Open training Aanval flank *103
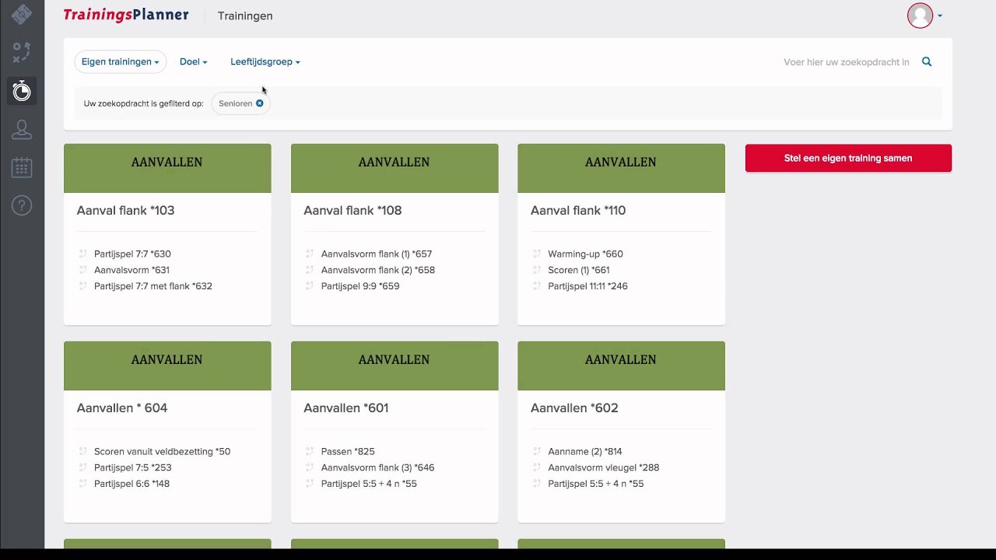 coord(126,211)
